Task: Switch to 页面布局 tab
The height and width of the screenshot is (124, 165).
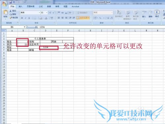Action: click(x=31, y=7)
